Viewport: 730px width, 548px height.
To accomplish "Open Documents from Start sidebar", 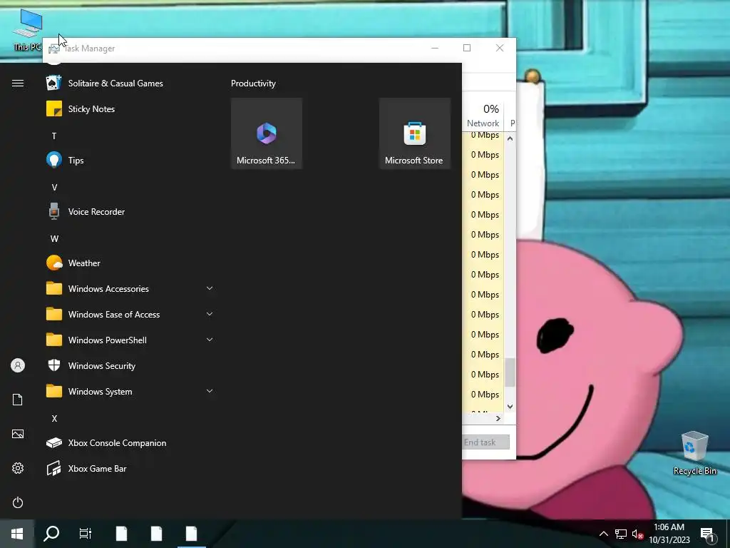I will (x=18, y=400).
